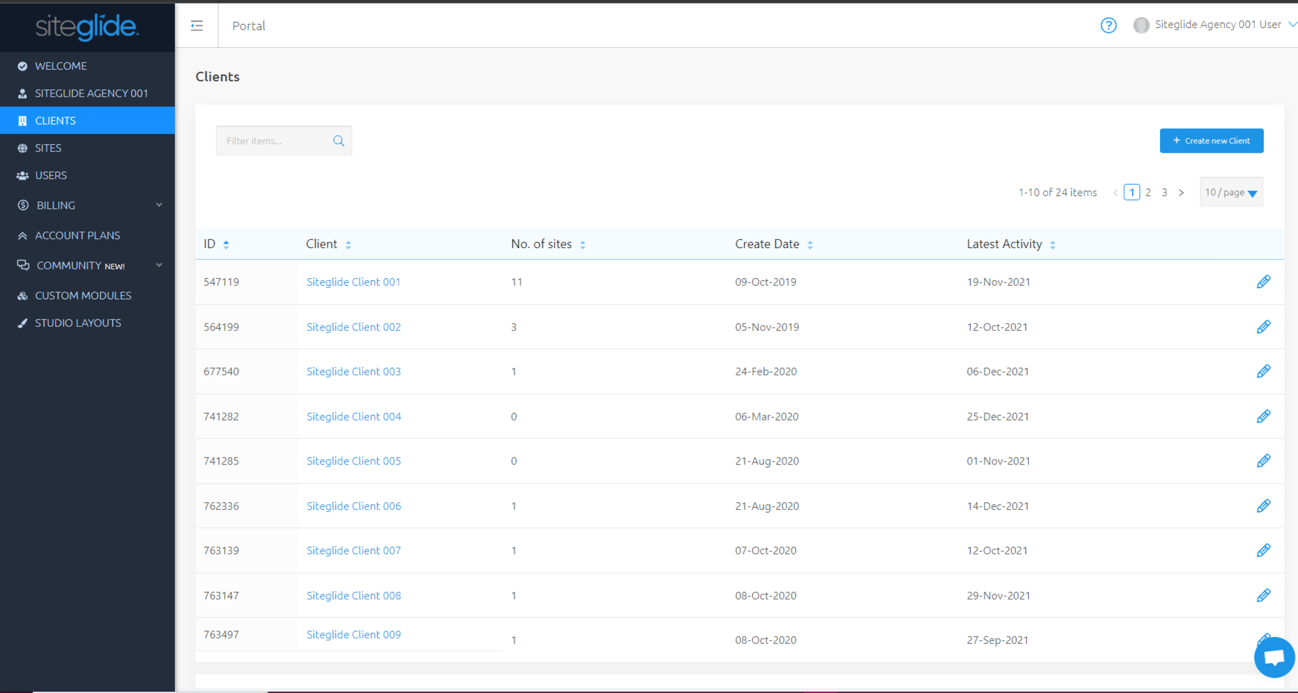Viewport: 1298px width, 693px height.
Task: Open Users in the sidebar
Action: (88, 176)
